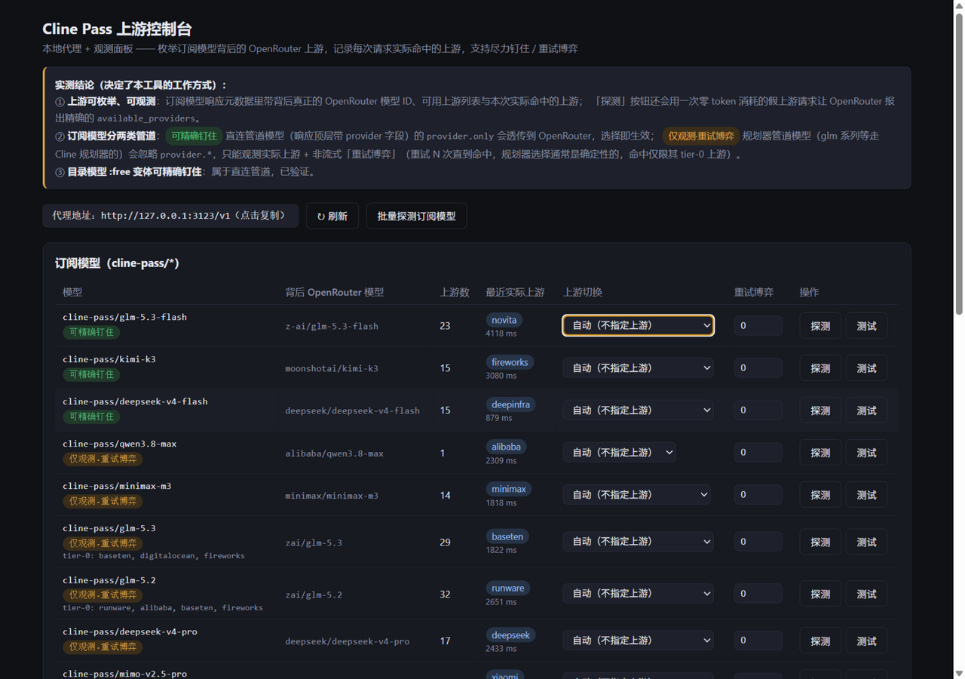
Task: Click the fireworks upstream badge
Action: [x=510, y=362]
